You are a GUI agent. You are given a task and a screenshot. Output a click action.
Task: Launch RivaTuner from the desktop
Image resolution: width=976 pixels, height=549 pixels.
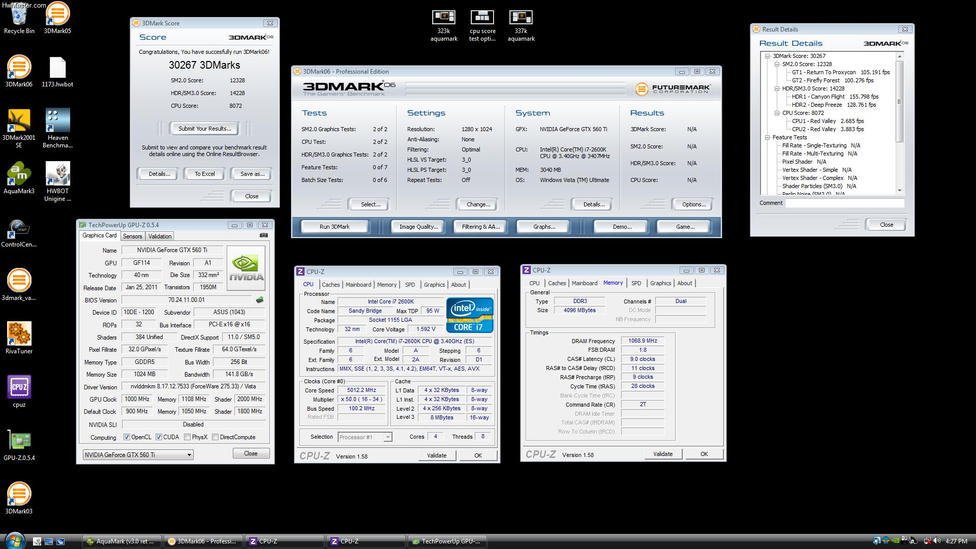[x=19, y=338]
